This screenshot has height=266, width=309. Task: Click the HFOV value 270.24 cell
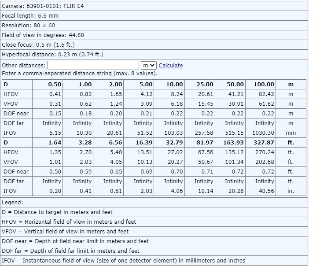point(264,152)
